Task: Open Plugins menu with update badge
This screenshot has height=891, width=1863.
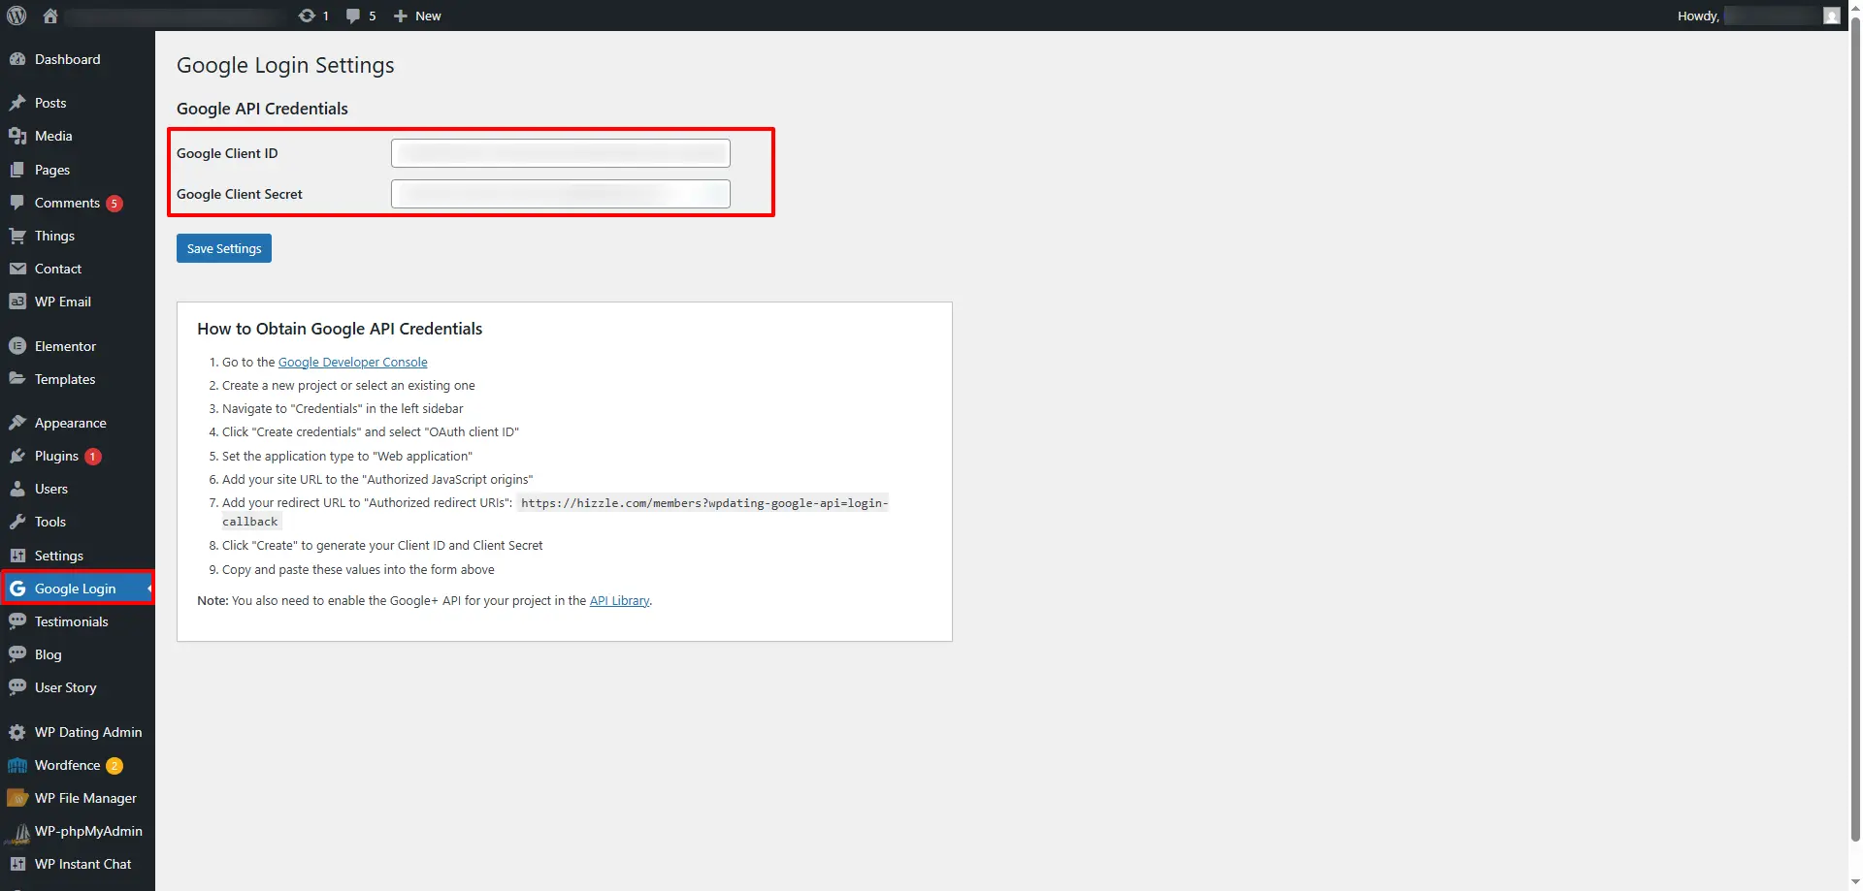Action: (x=78, y=456)
